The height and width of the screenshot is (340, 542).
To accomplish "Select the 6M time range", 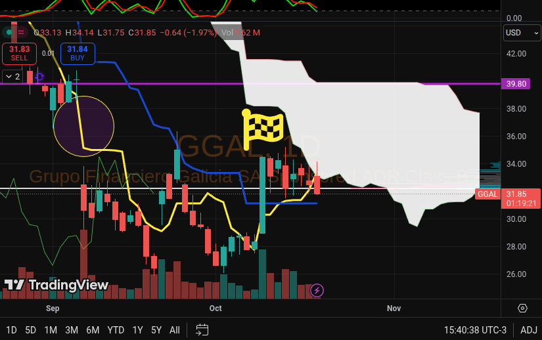I will click(93, 330).
